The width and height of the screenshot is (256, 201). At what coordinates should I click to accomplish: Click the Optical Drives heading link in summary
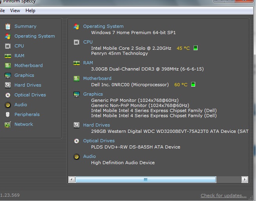[99, 141]
